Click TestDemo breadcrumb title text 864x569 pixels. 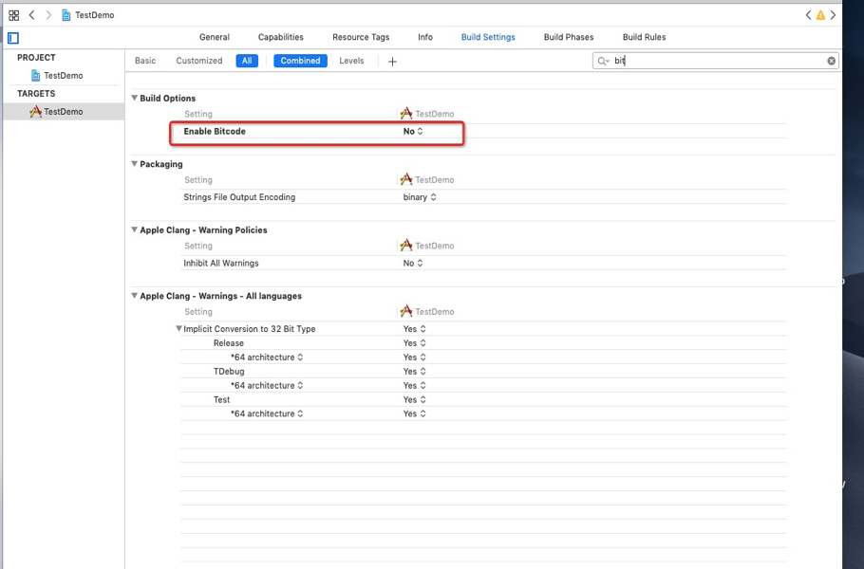95,15
